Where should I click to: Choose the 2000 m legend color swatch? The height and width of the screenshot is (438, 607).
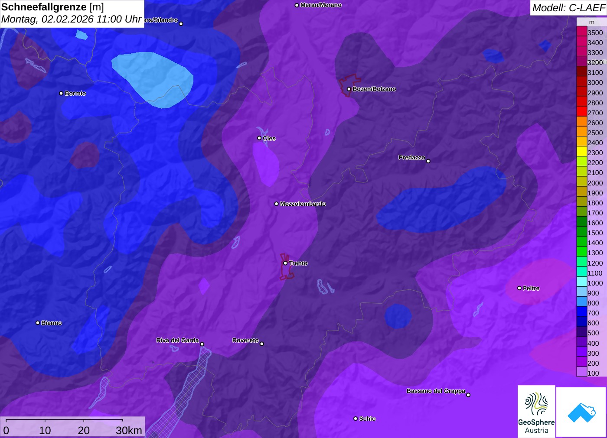tap(582, 181)
